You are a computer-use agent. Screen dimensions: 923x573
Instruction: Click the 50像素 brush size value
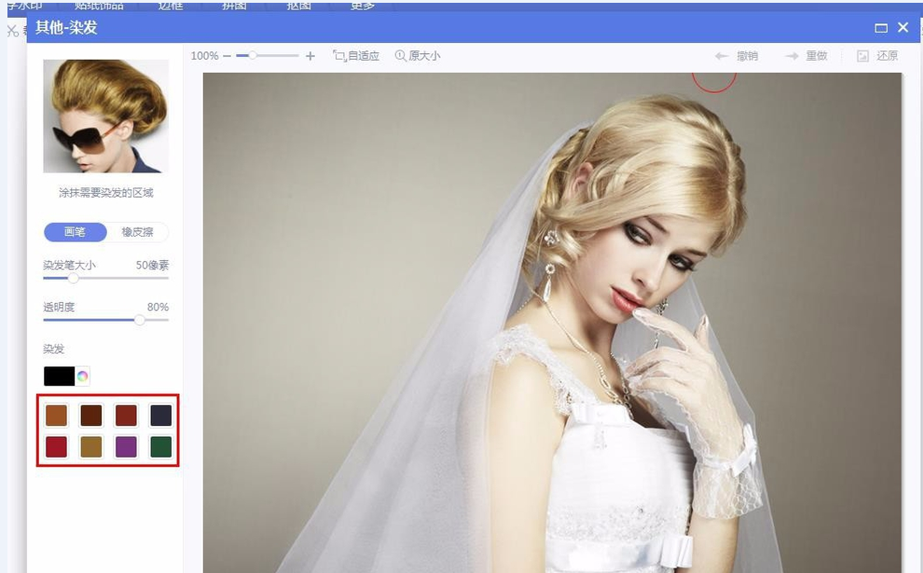[152, 266]
